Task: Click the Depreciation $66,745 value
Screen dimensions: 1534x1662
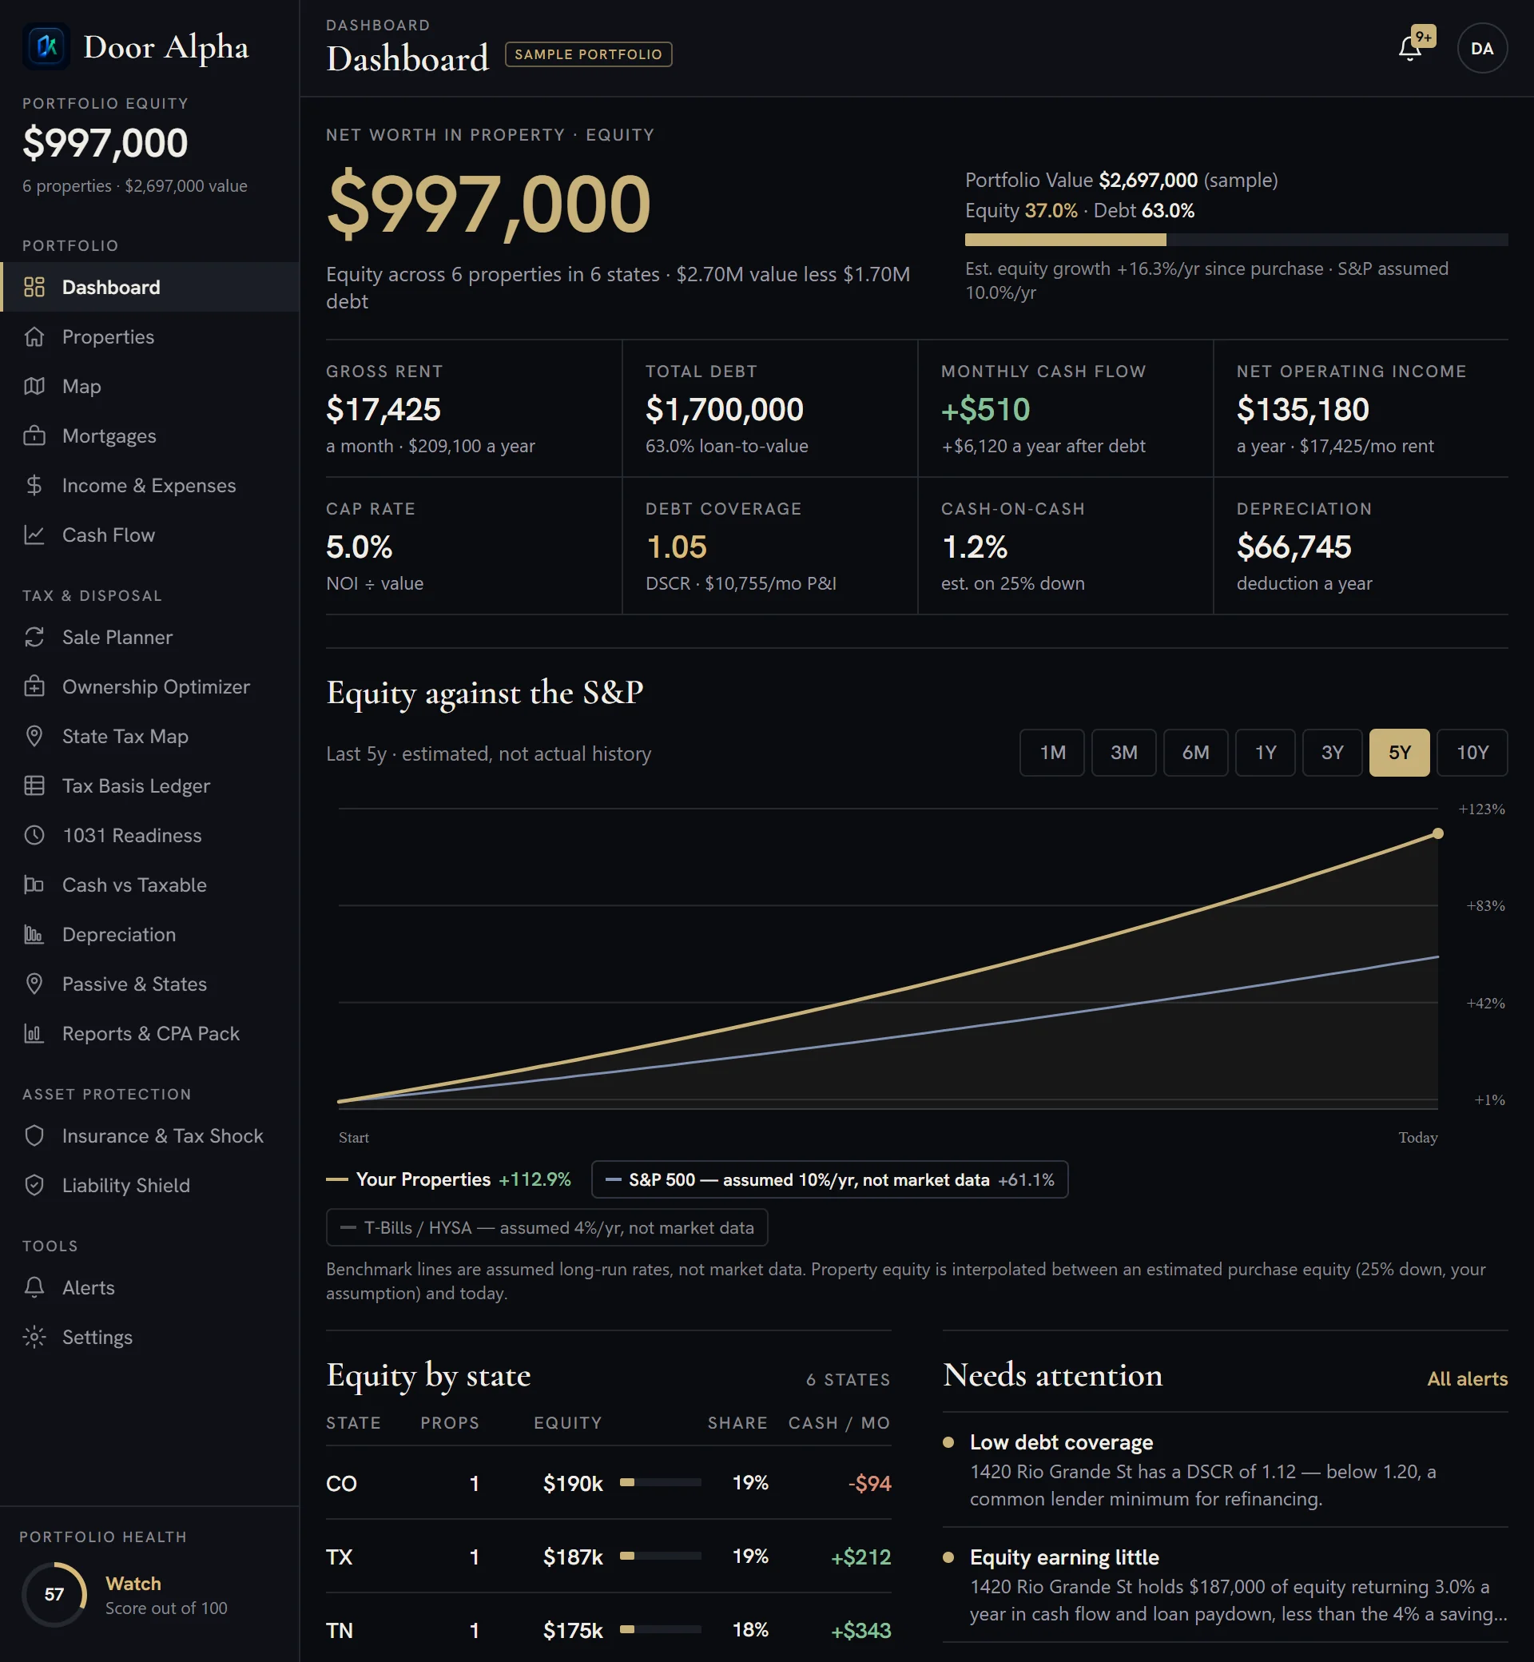Action: 1294,547
